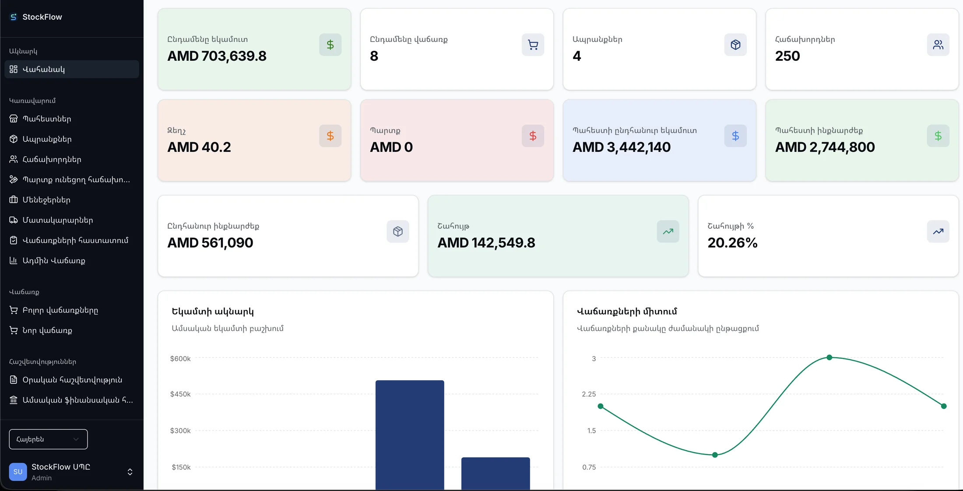Click the orange dollar icon on Զեղչ card
This screenshot has height=491, width=963.
point(330,136)
